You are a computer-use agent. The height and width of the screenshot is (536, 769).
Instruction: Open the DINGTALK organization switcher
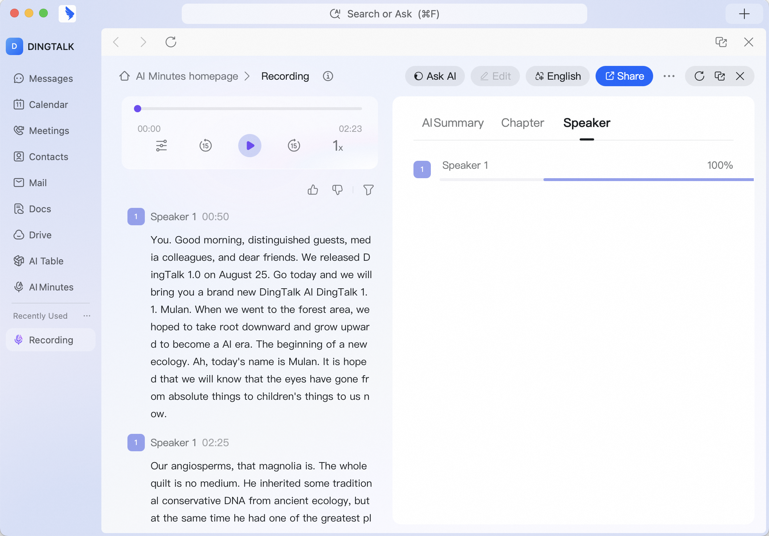click(40, 46)
